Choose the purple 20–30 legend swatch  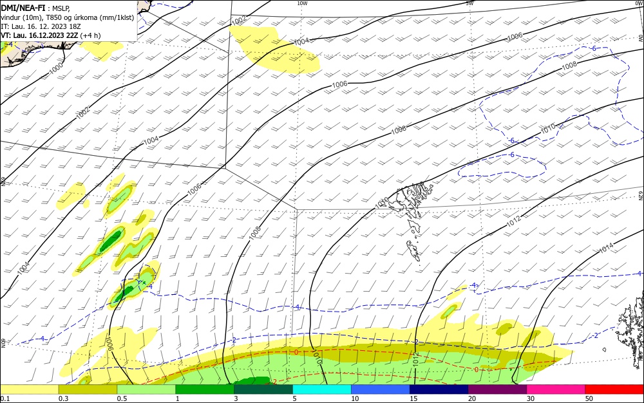click(x=497, y=389)
